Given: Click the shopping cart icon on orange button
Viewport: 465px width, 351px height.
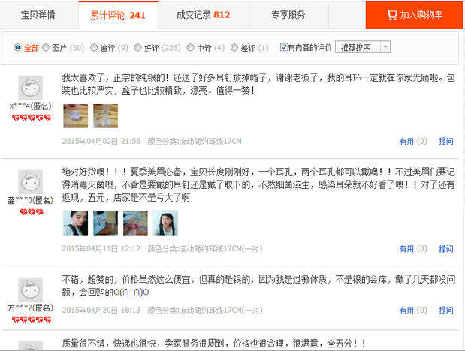Looking at the screenshot, I should click(x=391, y=14).
